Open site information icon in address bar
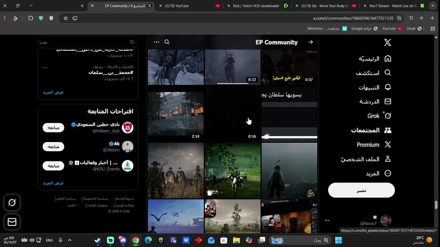 pyautogui.click(x=399, y=18)
